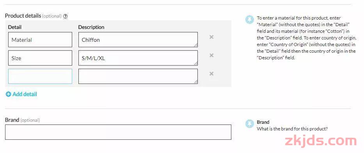Delete the empty third detail row
The height and width of the screenshot is (153, 364).
coord(211,74)
